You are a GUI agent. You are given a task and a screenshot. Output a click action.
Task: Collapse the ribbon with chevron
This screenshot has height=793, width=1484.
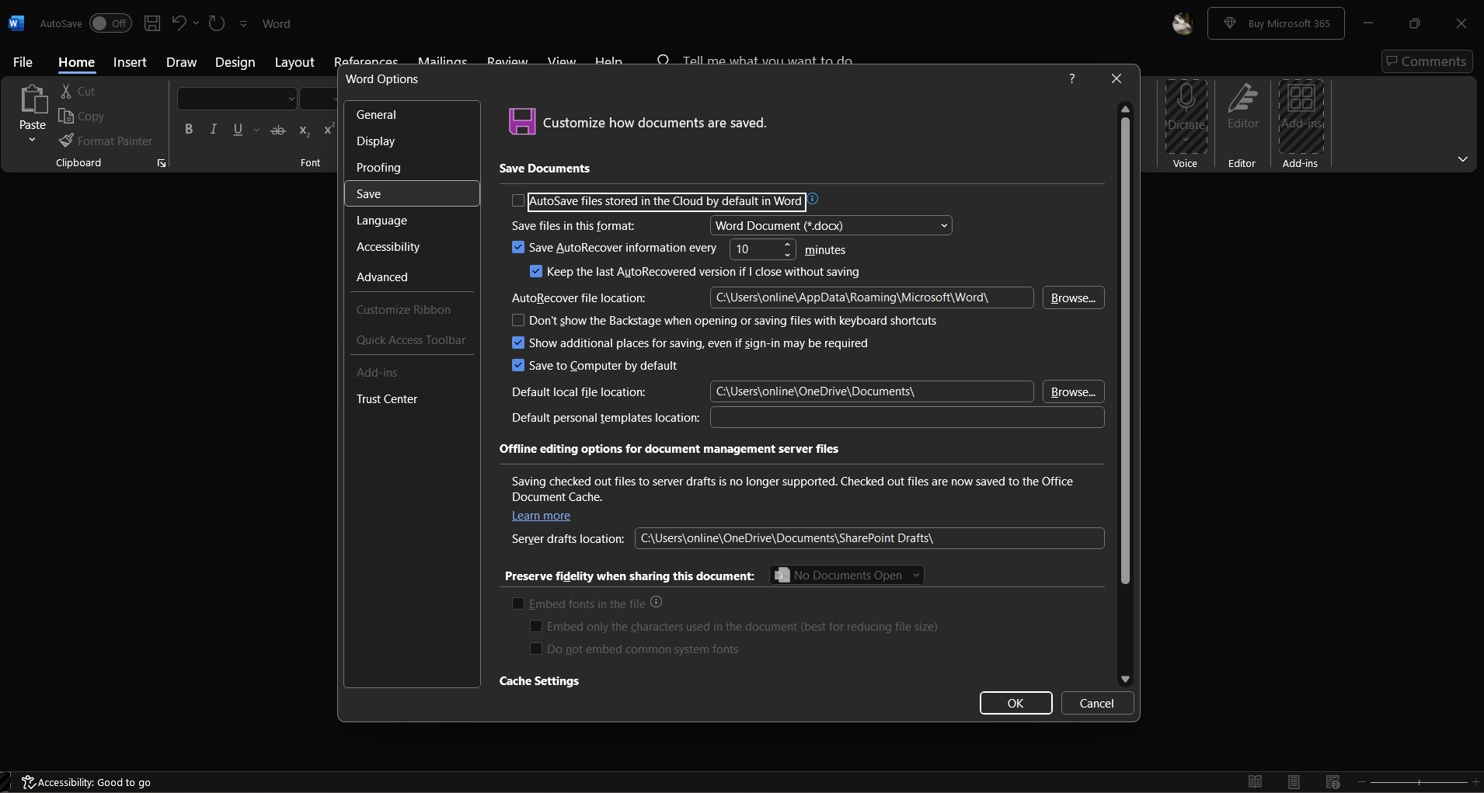click(1462, 159)
